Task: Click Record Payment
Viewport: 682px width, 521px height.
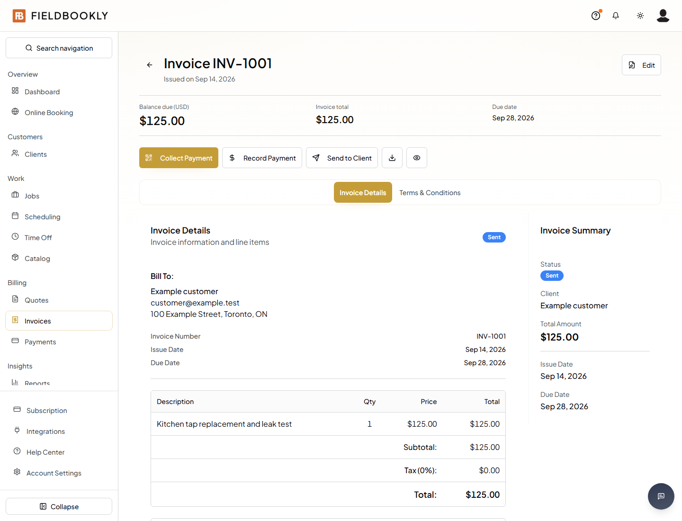Action: click(262, 158)
